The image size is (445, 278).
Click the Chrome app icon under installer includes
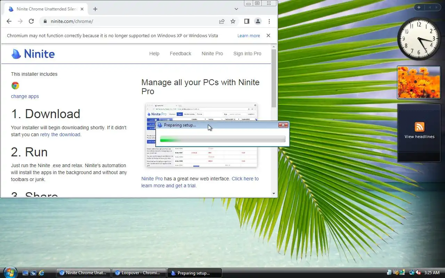tap(15, 85)
